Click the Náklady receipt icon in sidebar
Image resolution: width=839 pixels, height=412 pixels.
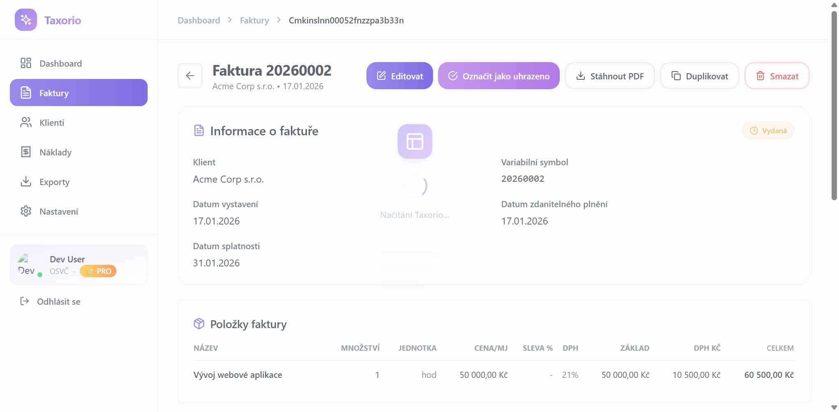coord(26,152)
